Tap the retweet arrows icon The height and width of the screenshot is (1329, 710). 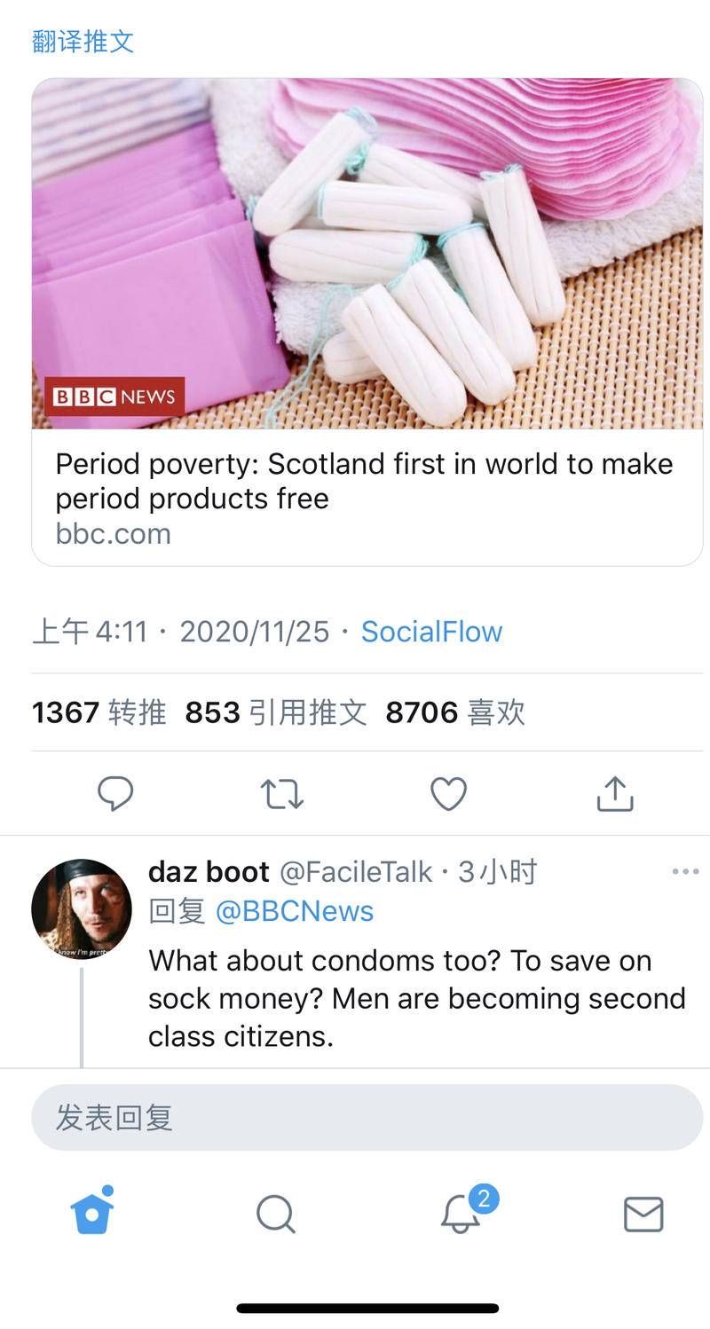[282, 793]
